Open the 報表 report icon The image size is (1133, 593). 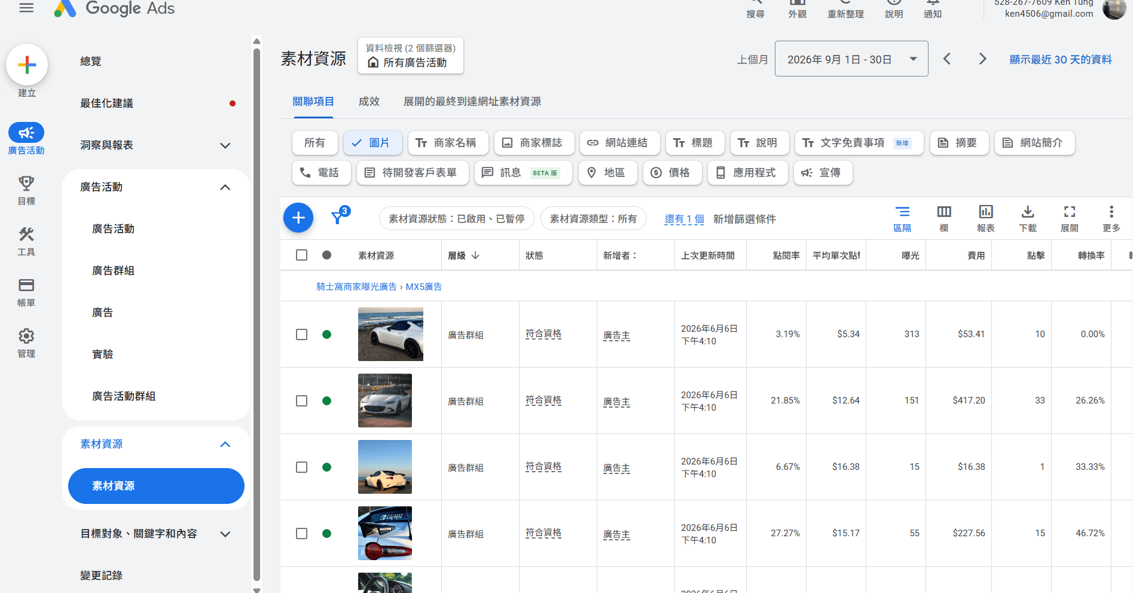coord(986,219)
